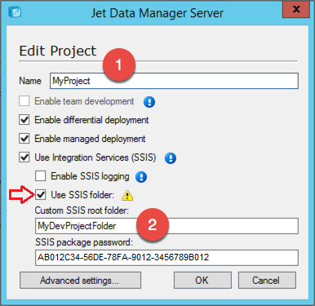
Task: Click the Jet Data Manager Server title text
Action: (x=157, y=13)
